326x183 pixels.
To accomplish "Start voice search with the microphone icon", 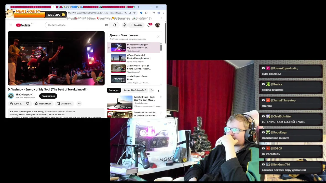I will click(125, 25).
